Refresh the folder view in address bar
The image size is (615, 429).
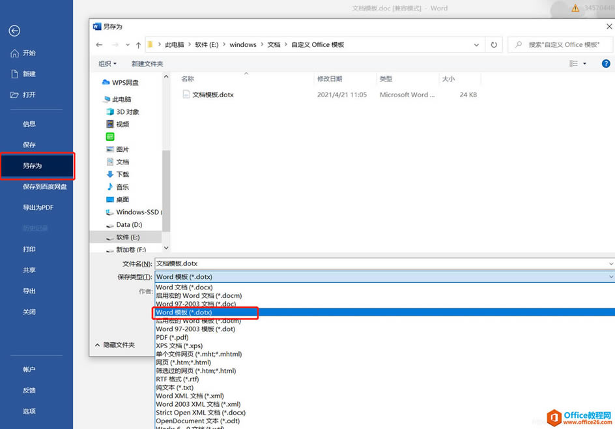coord(494,45)
